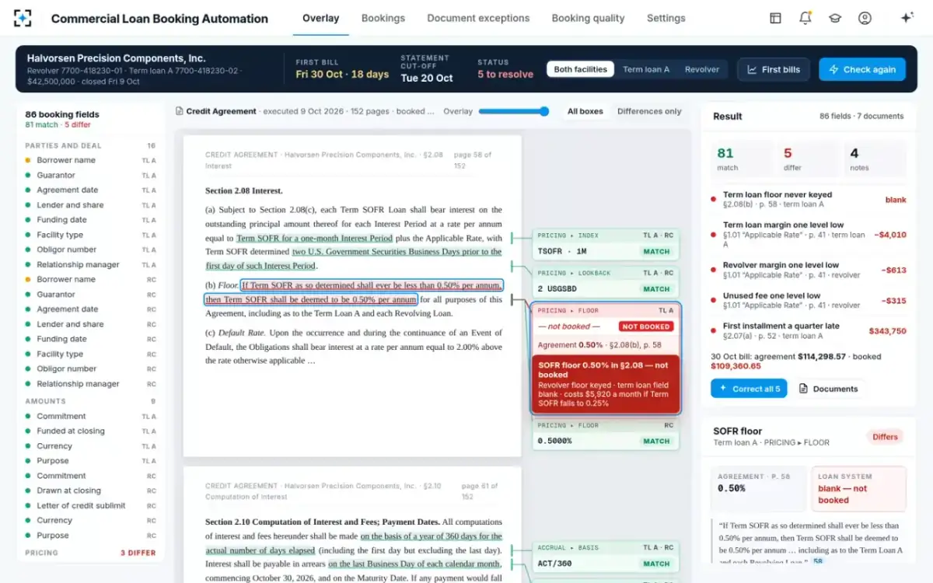This screenshot has height=583, width=933.
Task: Click the 4 notes stat card
Action: coord(875,158)
